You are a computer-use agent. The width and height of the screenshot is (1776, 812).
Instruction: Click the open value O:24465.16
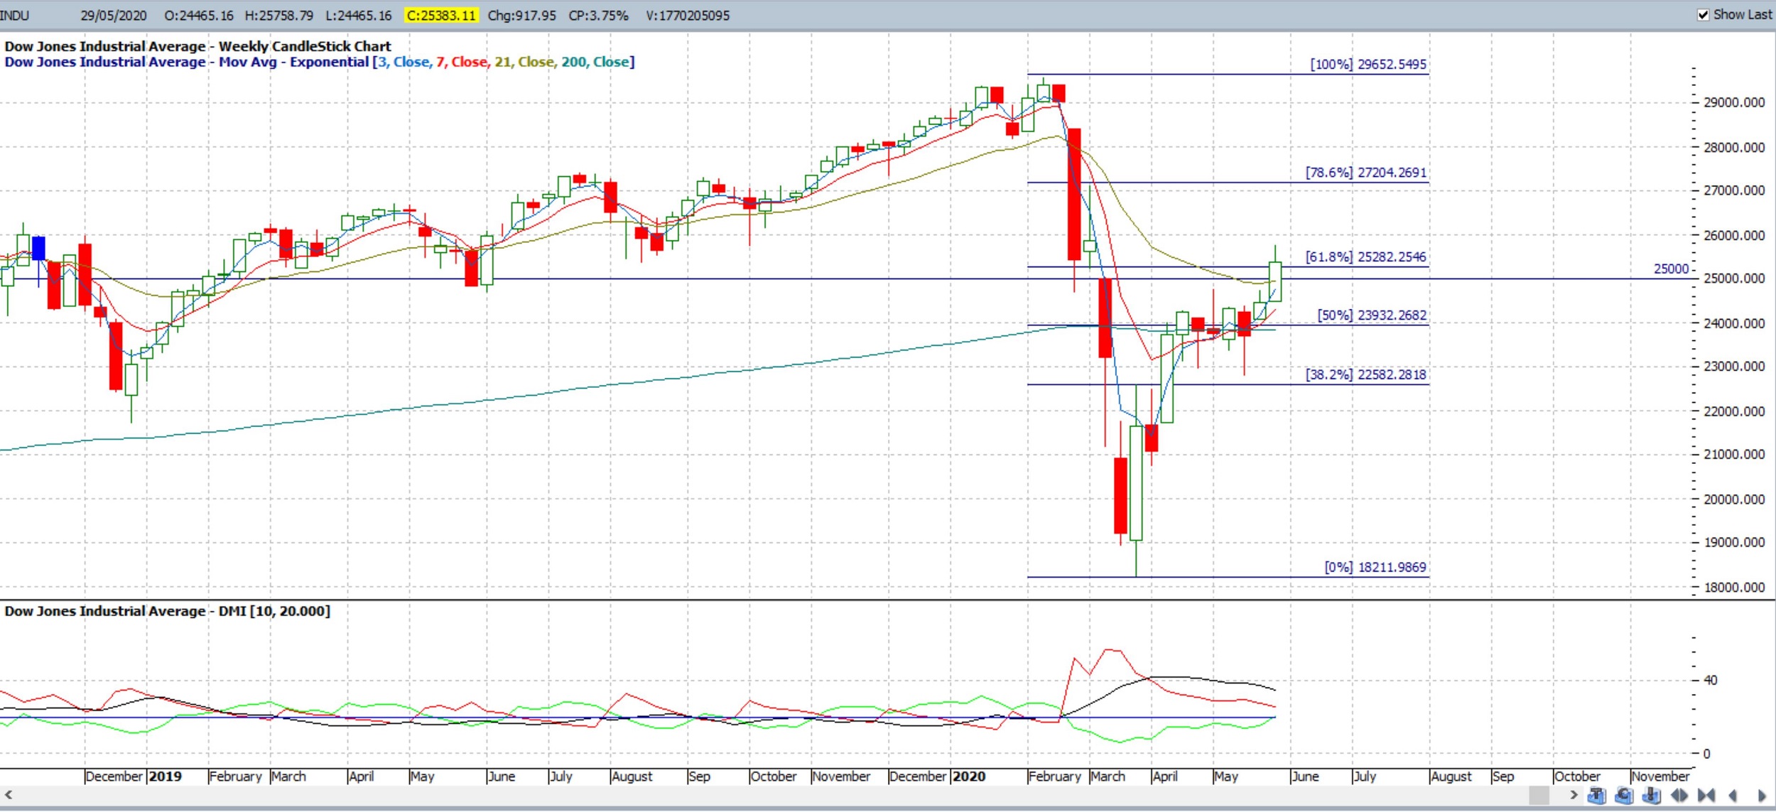(199, 16)
